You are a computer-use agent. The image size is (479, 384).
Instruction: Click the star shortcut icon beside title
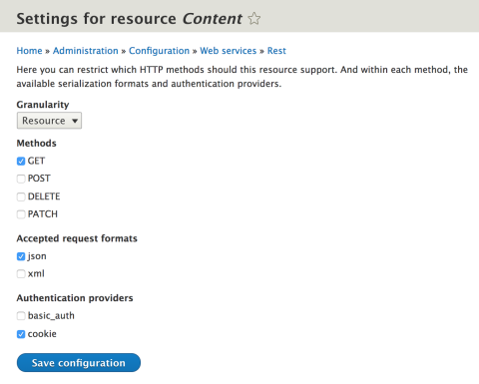pos(254,19)
